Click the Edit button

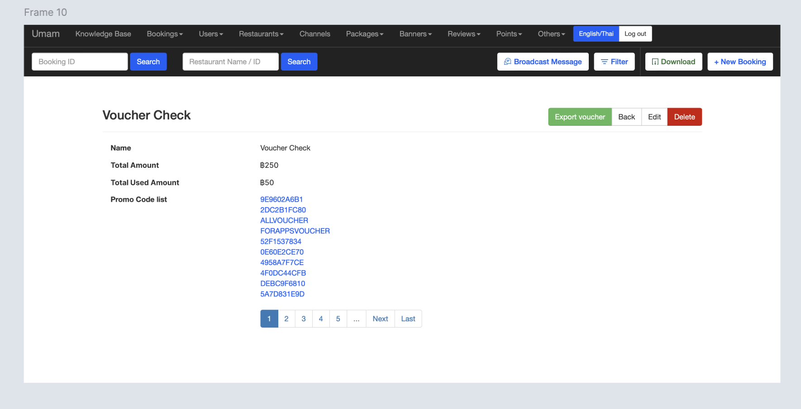(x=654, y=117)
